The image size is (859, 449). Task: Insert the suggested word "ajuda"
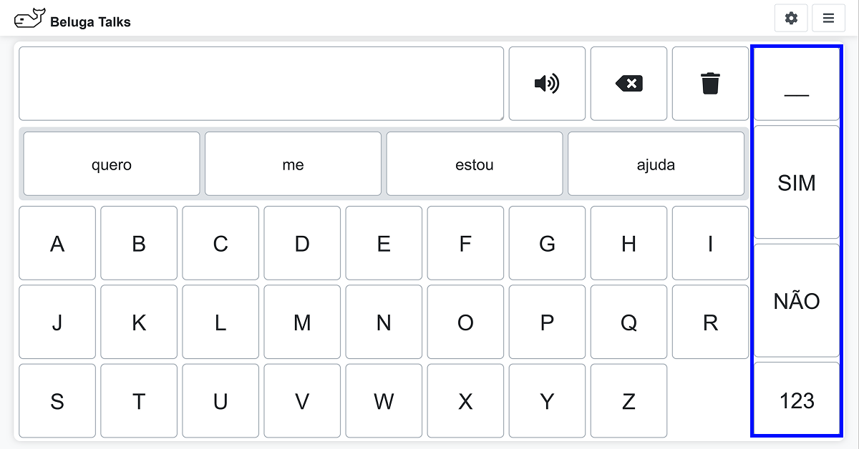point(656,165)
